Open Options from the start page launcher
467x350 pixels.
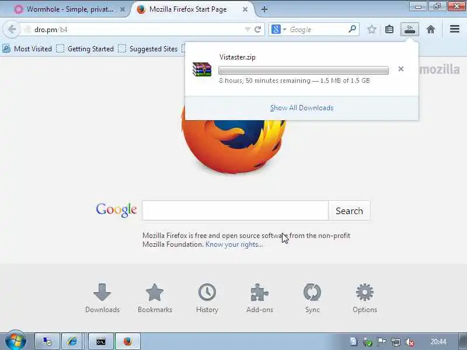click(x=364, y=298)
